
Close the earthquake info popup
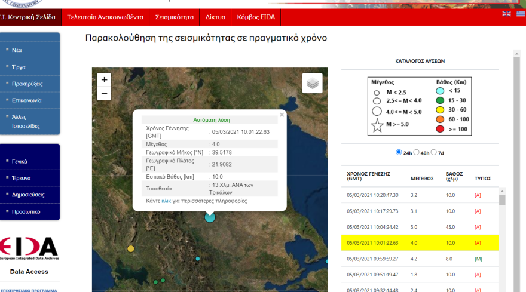pyautogui.click(x=282, y=115)
